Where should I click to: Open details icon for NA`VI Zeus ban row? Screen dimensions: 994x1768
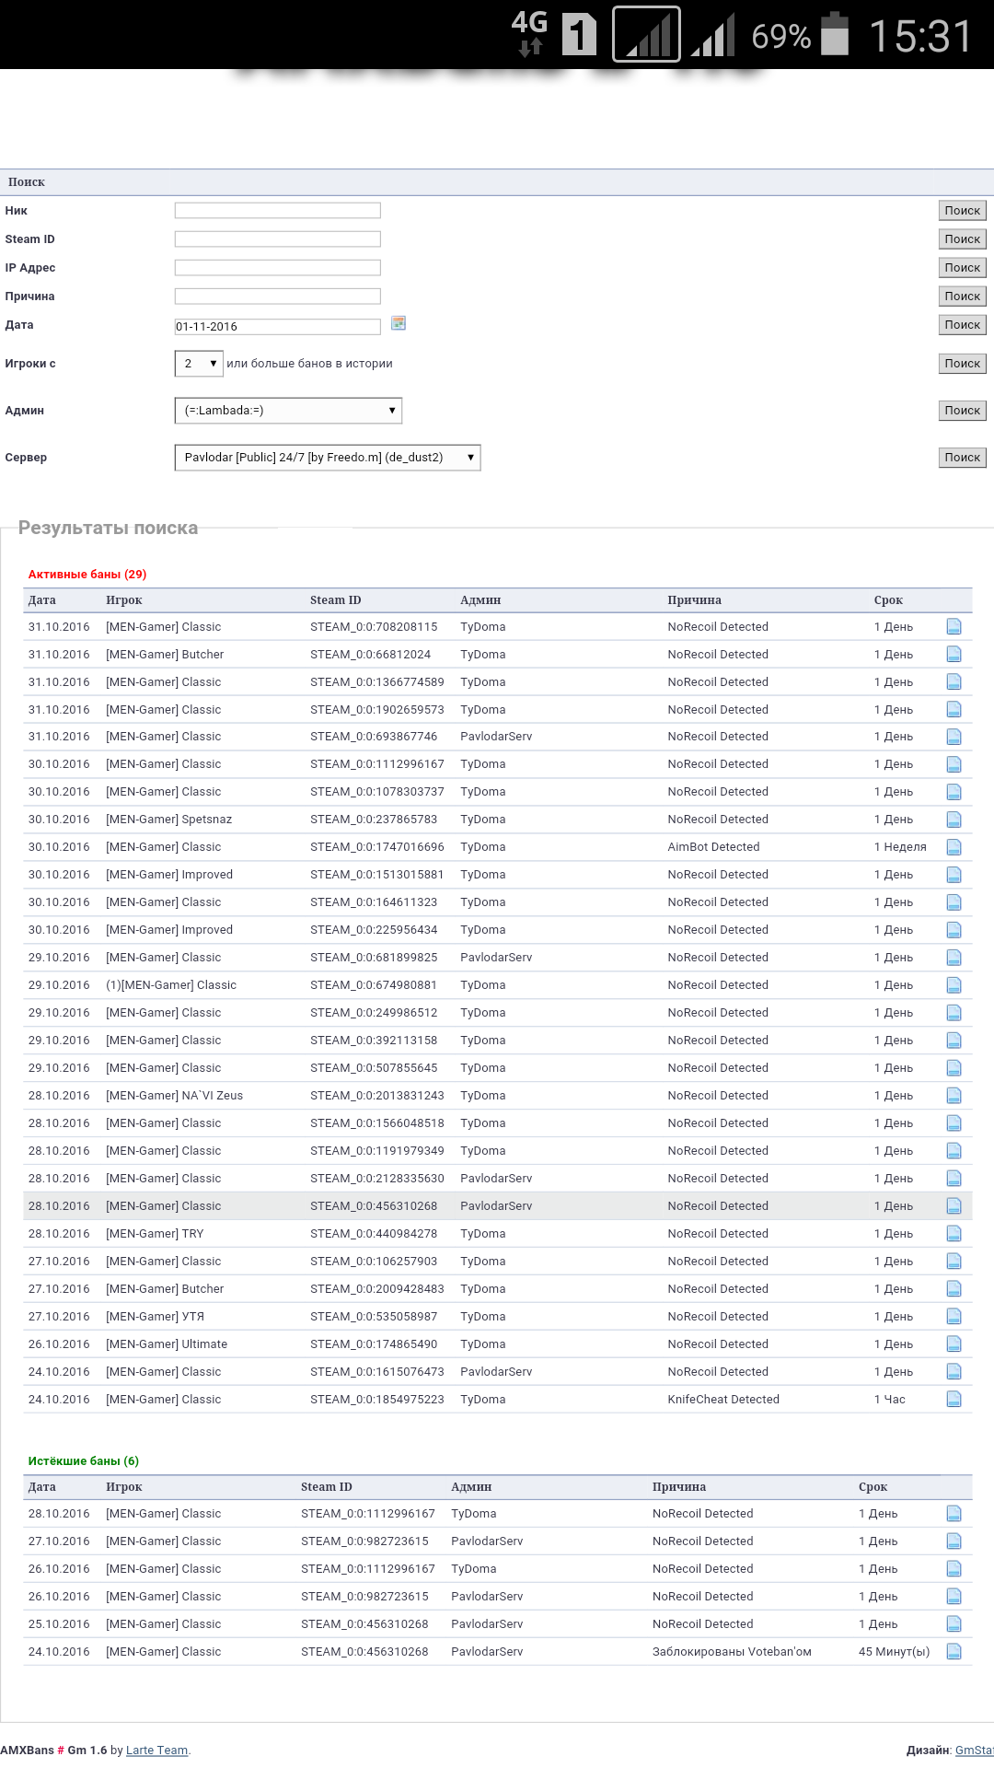click(x=954, y=1096)
